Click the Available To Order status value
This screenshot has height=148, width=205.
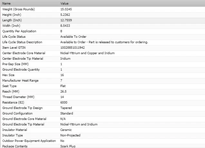point(73,37)
